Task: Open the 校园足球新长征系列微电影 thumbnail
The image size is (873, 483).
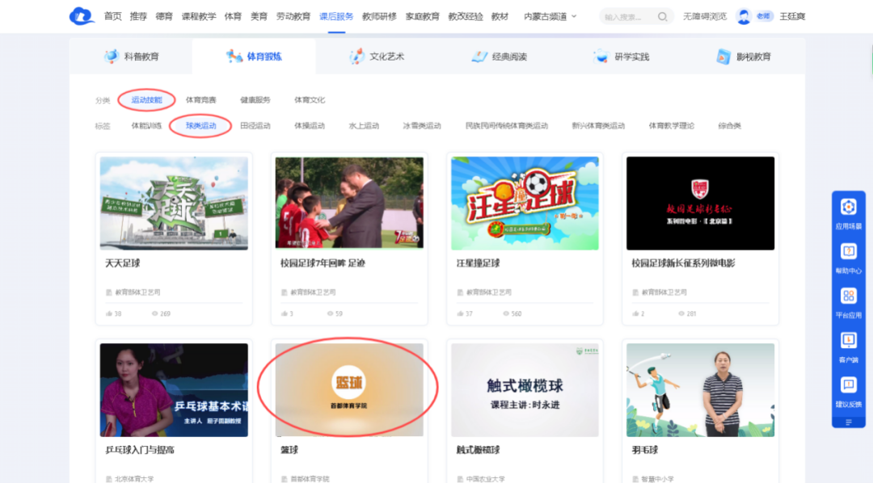Action: click(x=700, y=203)
